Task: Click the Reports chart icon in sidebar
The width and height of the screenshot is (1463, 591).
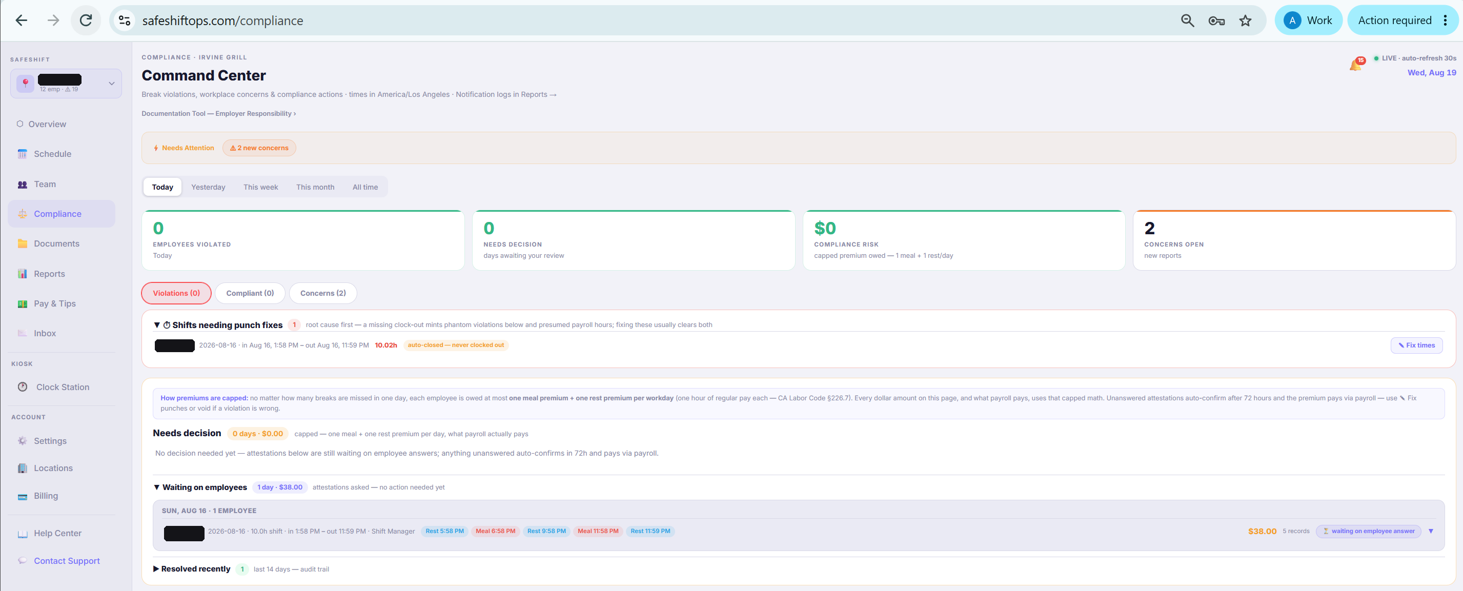Action: tap(22, 274)
